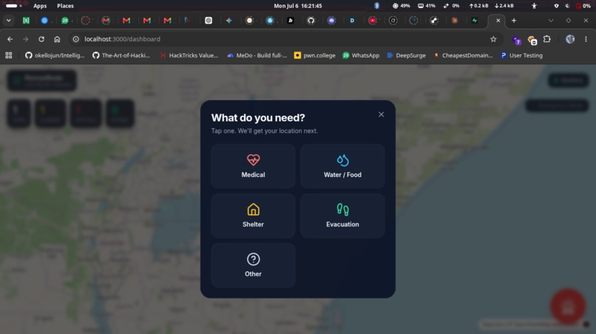Switch to the WhatsApp tab showing 20
The width and height of the screenshot is (596, 334).
tap(65, 21)
